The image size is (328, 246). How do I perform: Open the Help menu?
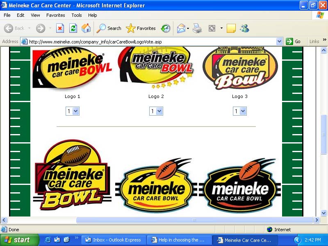(93, 15)
